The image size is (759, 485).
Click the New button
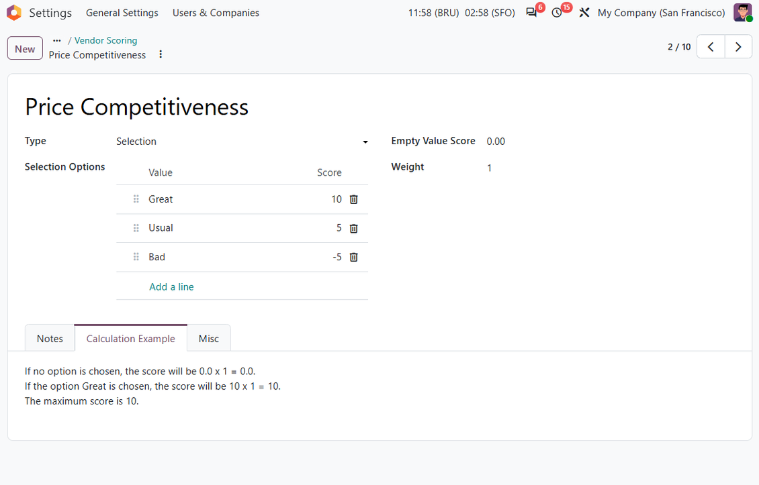[25, 48]
